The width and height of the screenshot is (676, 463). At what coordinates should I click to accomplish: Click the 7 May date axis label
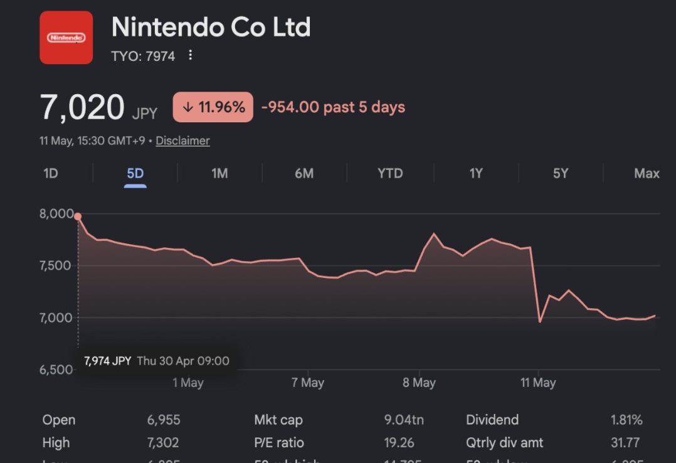point(307,383)
